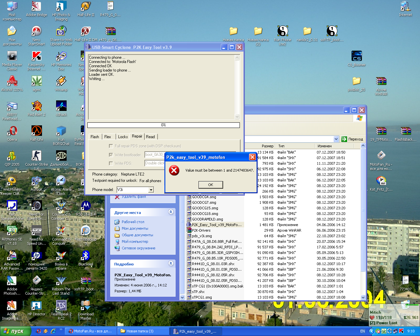Open Мой компьютер link in sidebar
This screenshot has height=336, width=420.
tap(135, 241)
